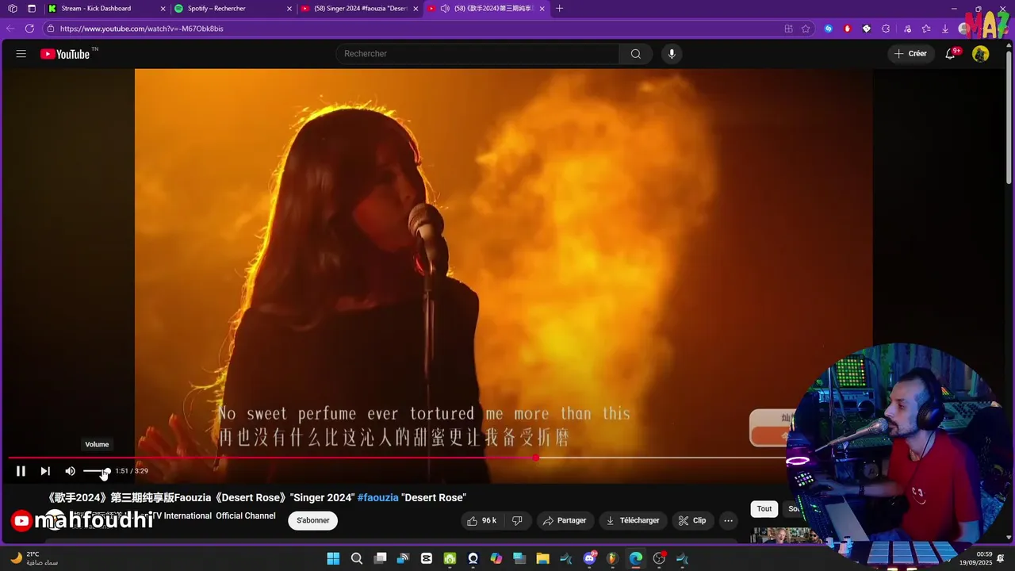Click the search magnifier button

[635, 54]
